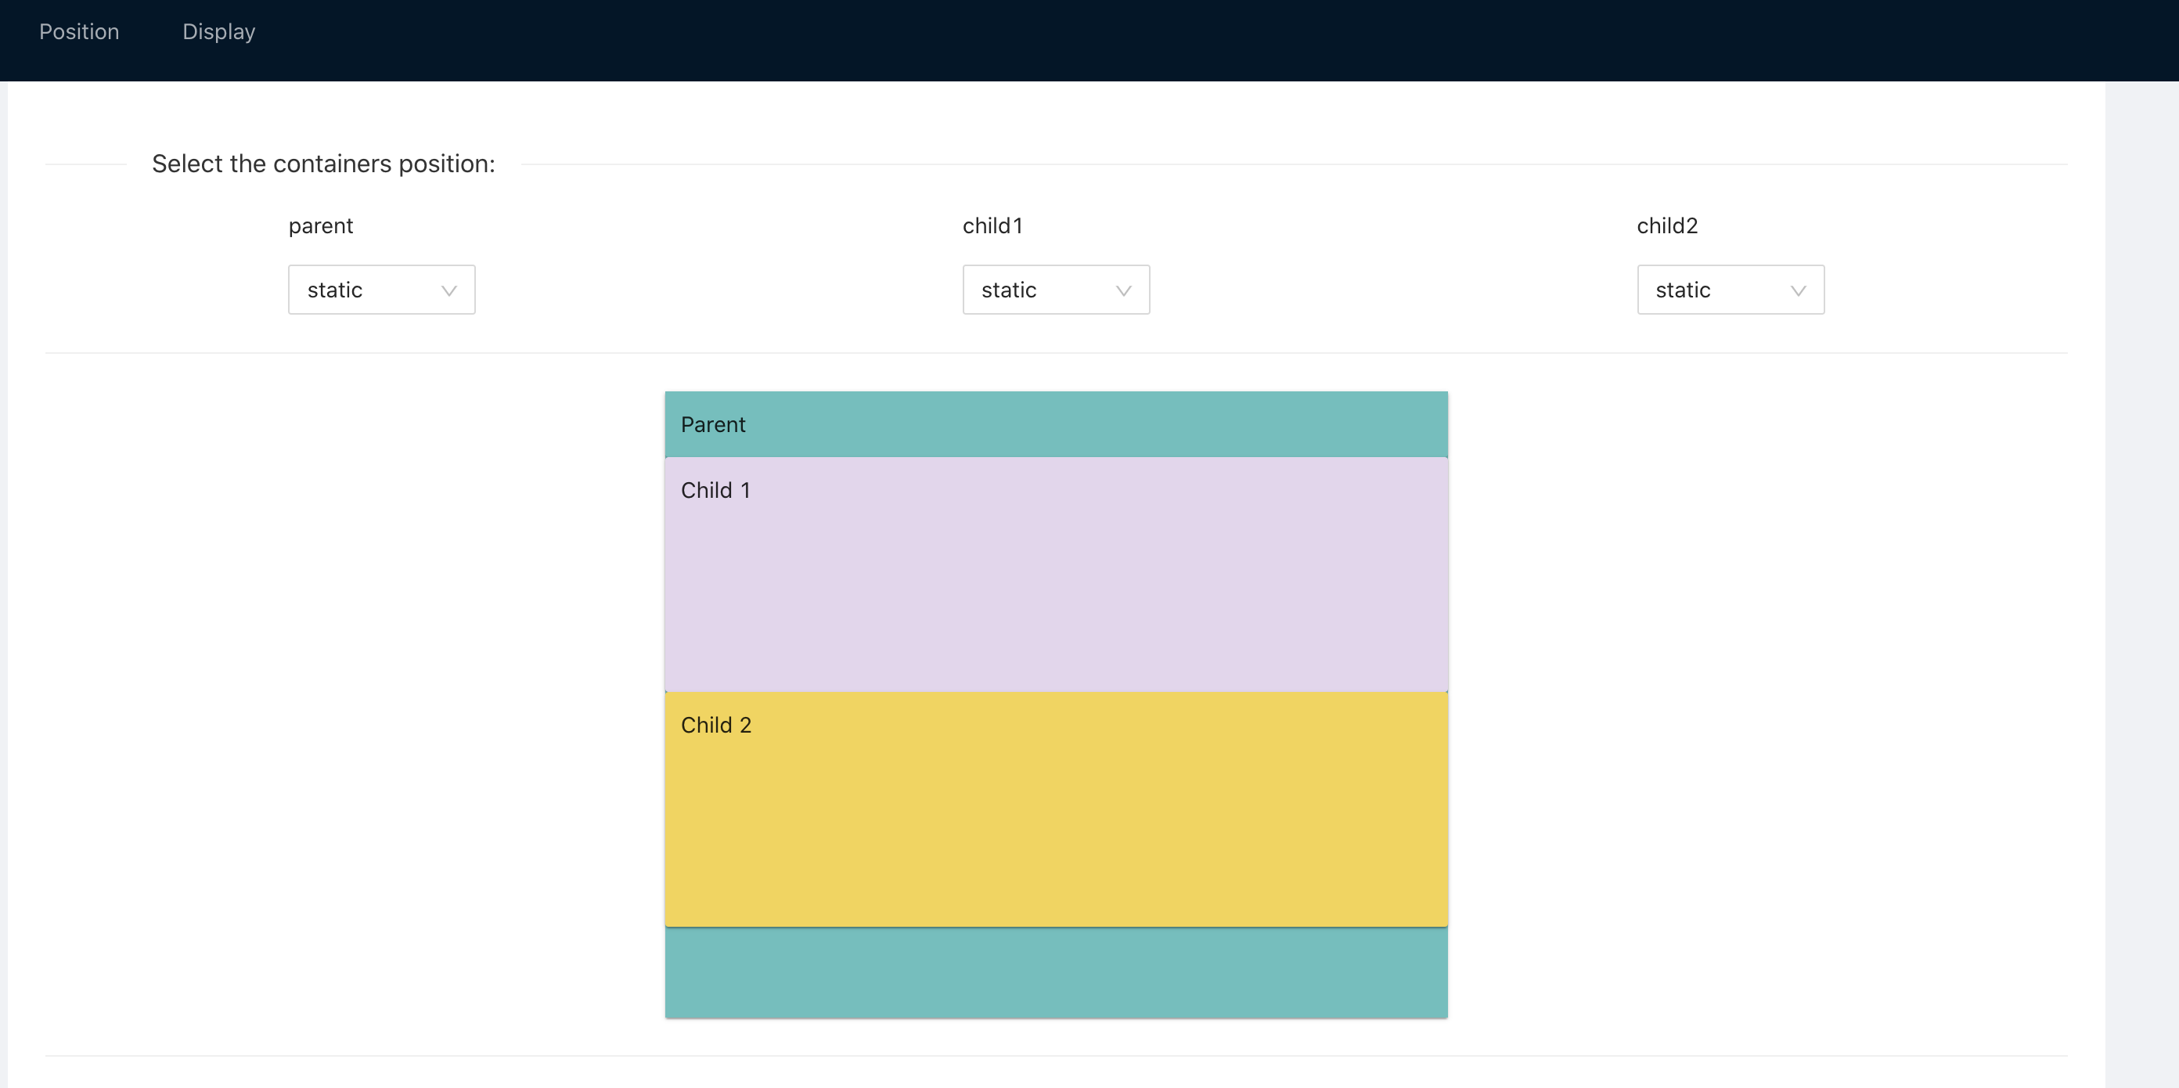Click the purple Child 1 box
The width and height of the screenshot is (2179, 1088).
tap(1056, 575)
